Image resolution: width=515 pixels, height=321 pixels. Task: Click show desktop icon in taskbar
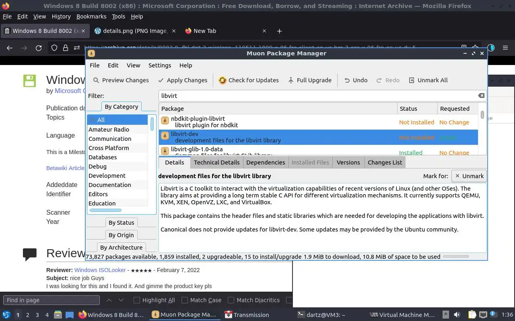[x=70, y=315]
